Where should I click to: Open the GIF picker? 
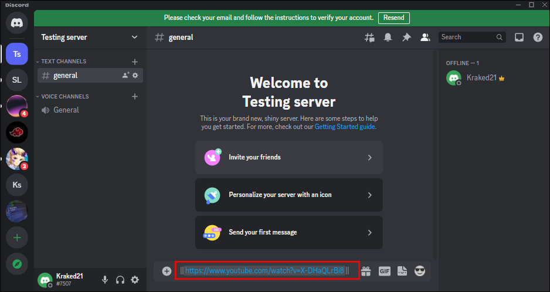point(385,271)
